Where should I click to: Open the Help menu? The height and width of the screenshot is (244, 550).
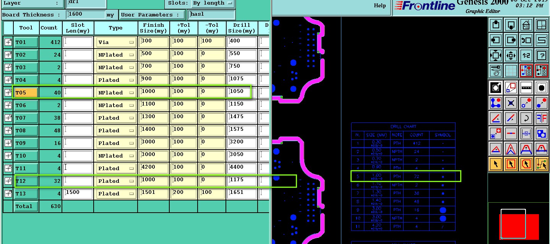tap(380, 5)
